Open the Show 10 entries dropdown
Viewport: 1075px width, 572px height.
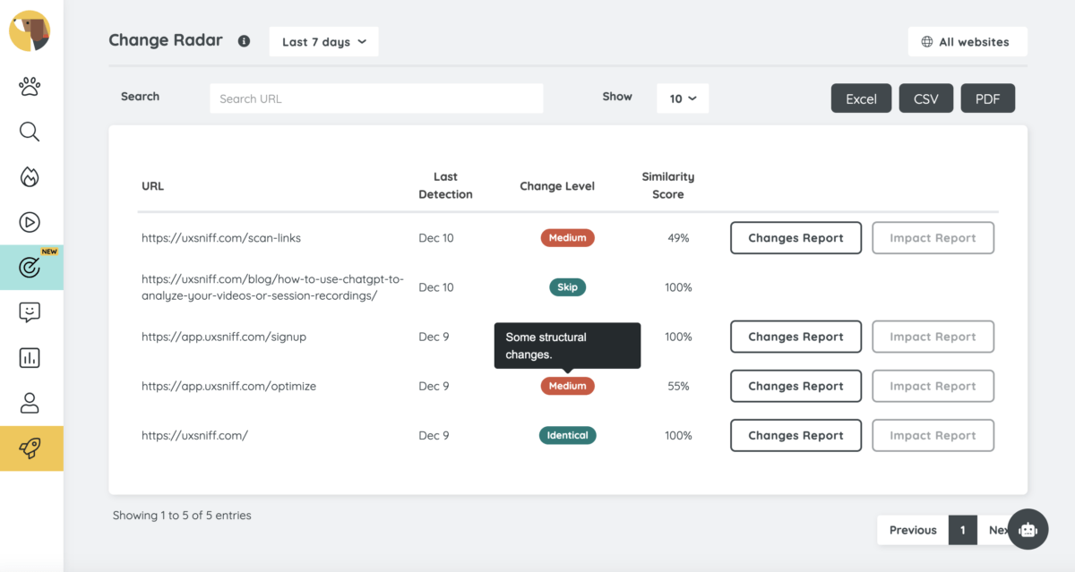tap(683, 98)
